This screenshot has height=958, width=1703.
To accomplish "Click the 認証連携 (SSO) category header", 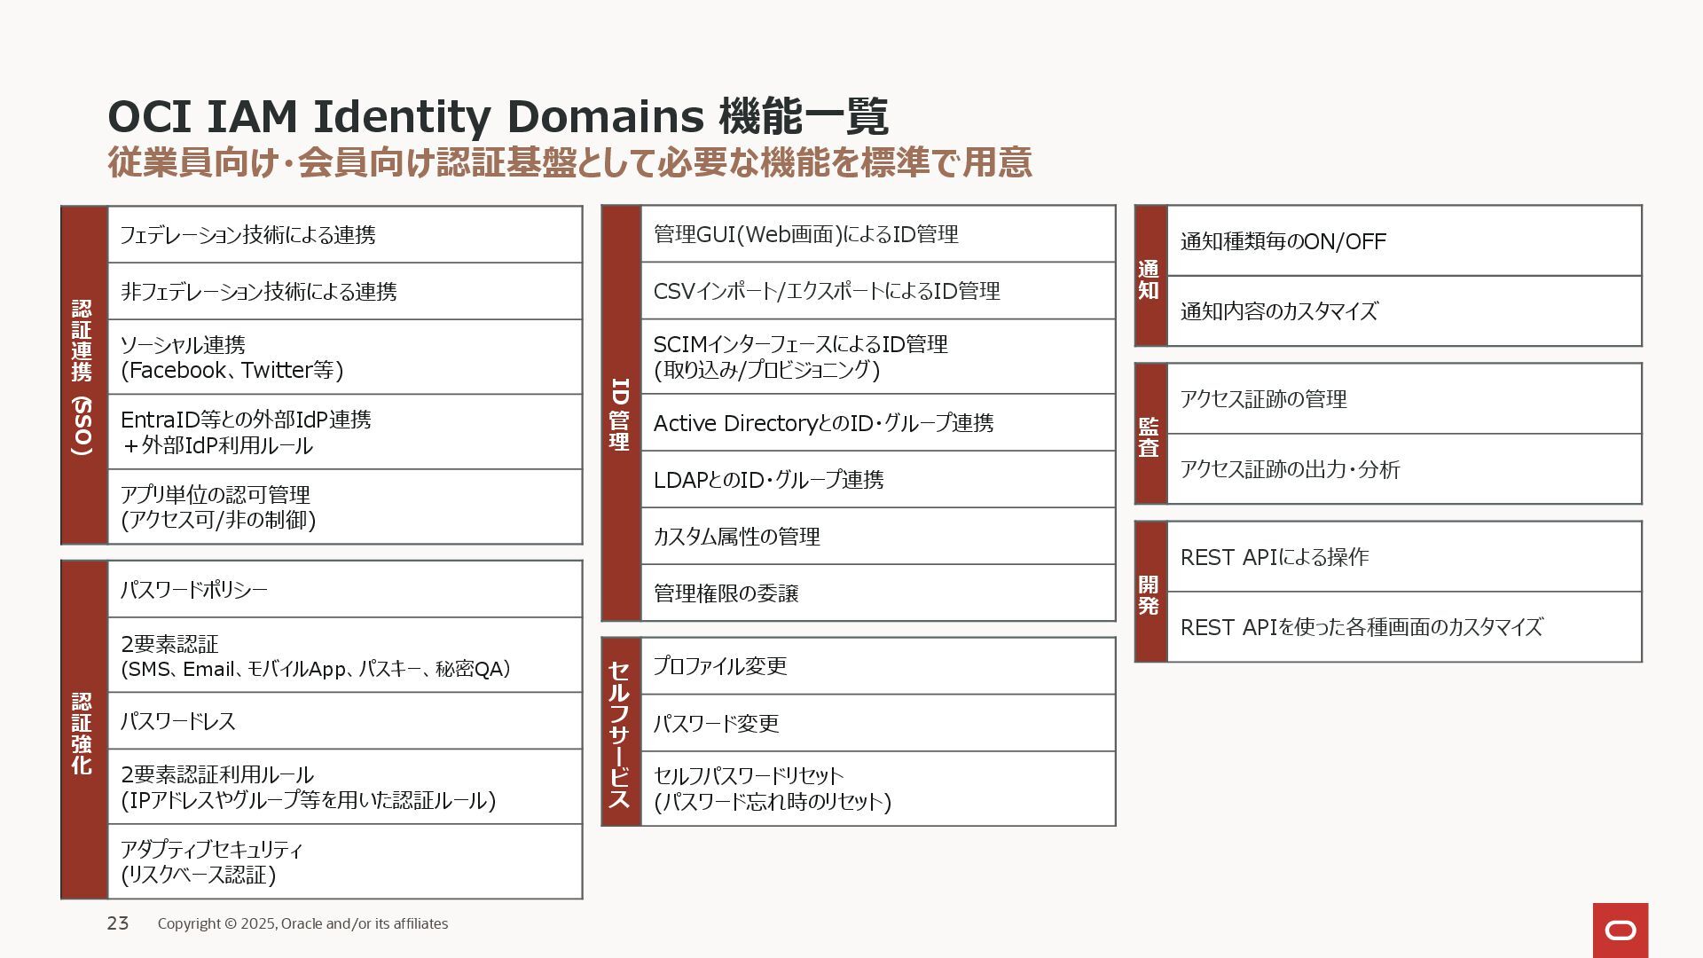I will 83,375.
